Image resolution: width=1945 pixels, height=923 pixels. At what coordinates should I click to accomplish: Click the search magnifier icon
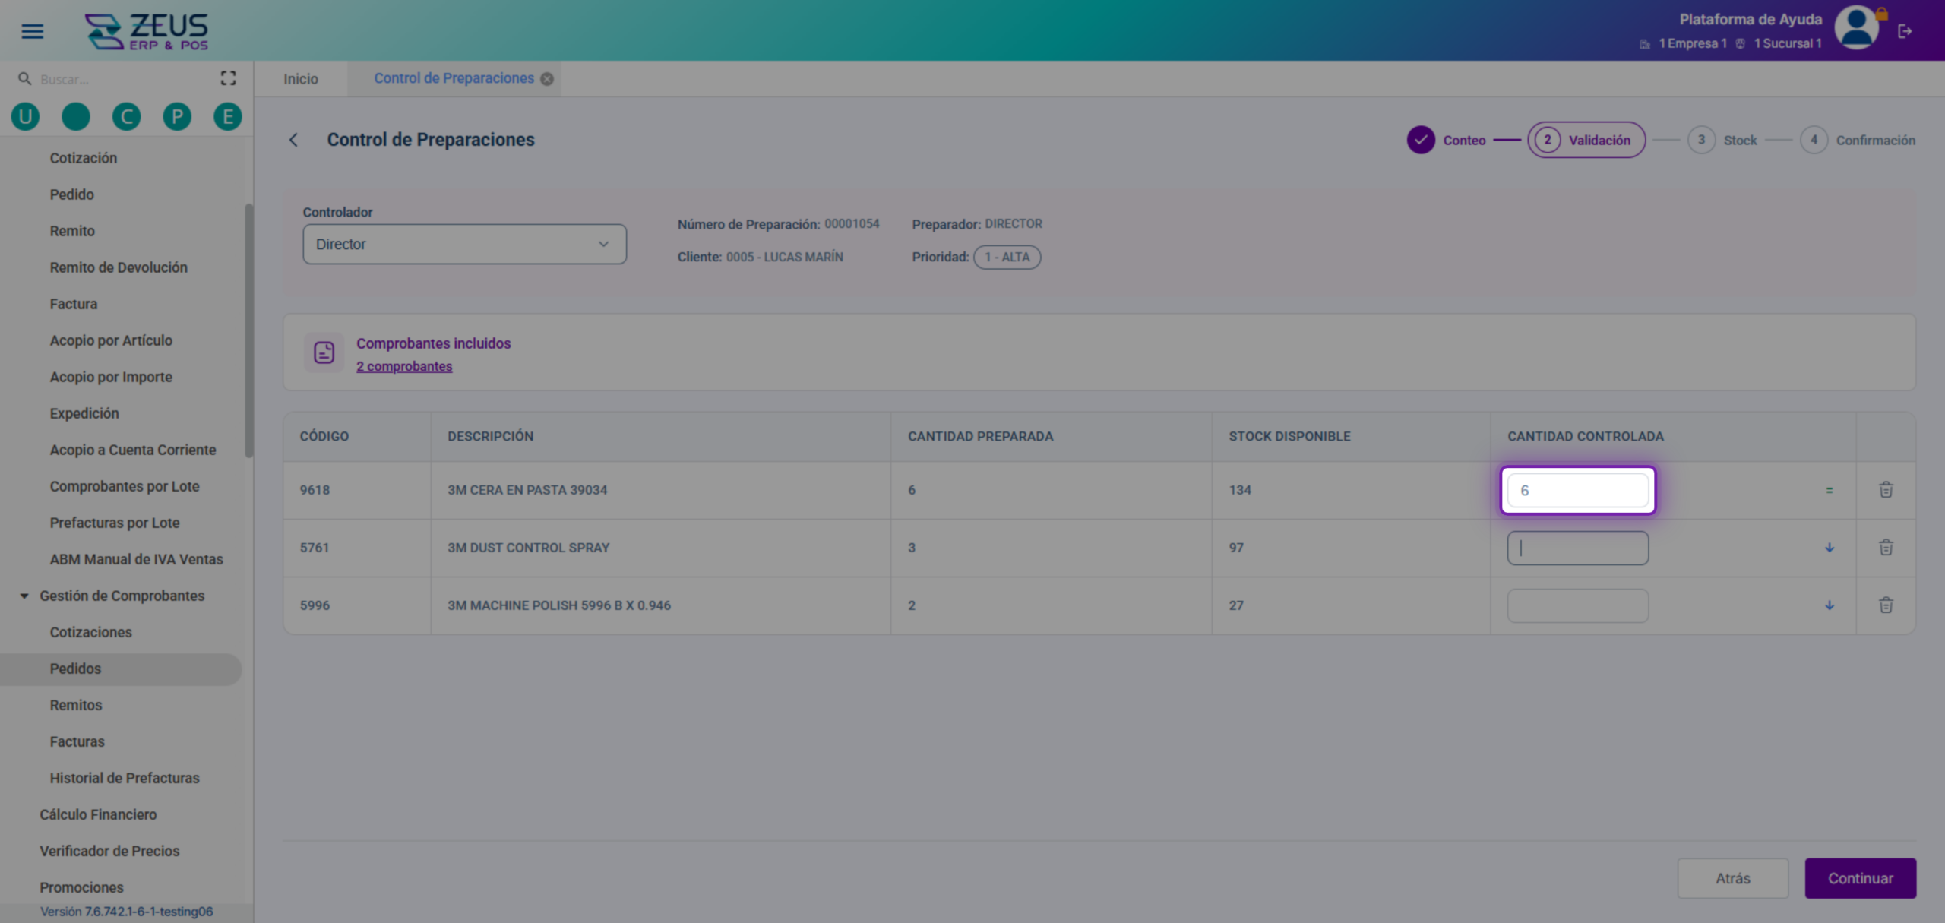tap(24, 78)
